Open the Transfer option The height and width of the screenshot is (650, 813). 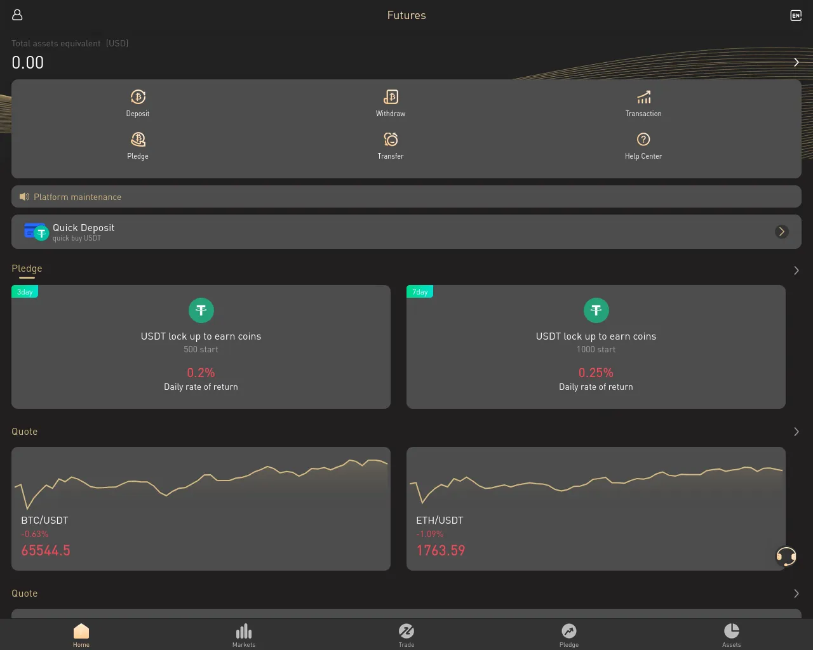tap(391, 146)
